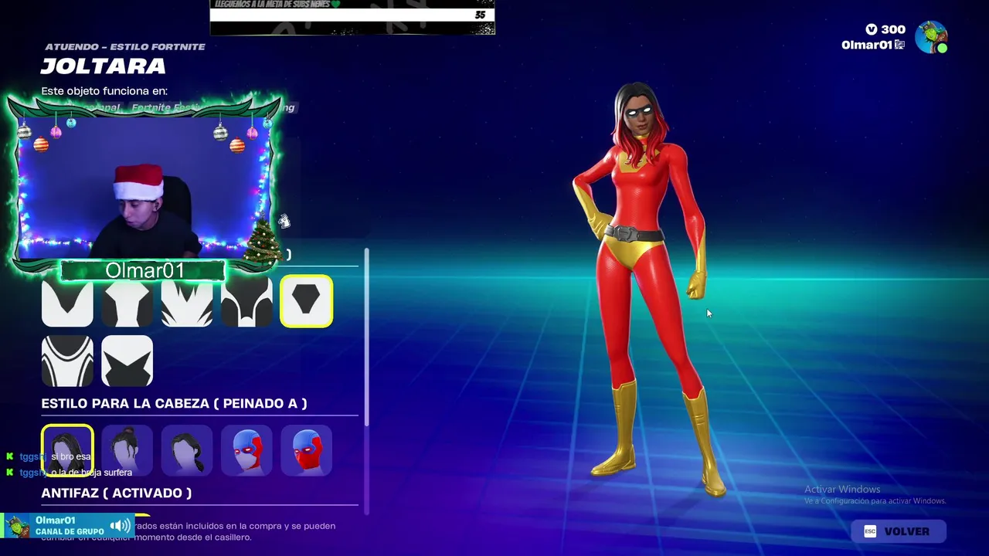
Task: Select the white V-neck body pattern style
Action: tap(67, 302)
